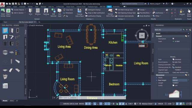Expand the Plan Modifiers dropdown
192x108 pixels.
[x=151, y=13]
